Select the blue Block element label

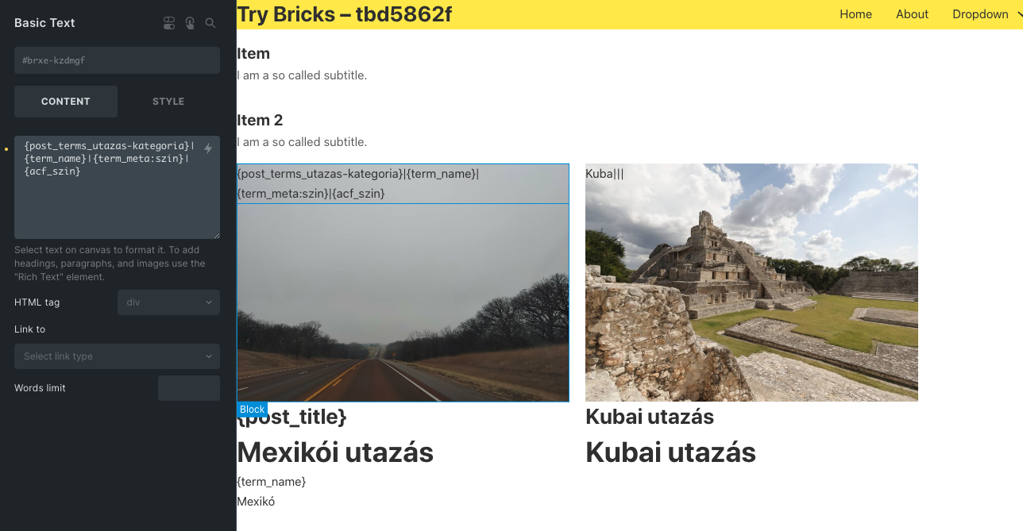click(252, 410)
